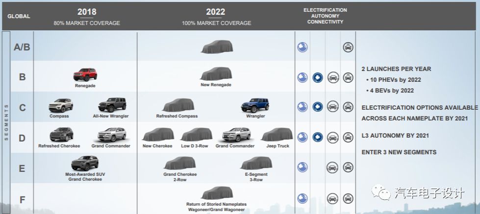
Task: Click the covered Wagoneer/Grand Wagoneer vehicle
Action: (217, 193)
